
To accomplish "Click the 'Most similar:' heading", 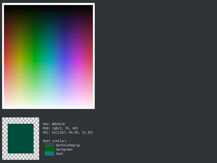I will (55, 141).
